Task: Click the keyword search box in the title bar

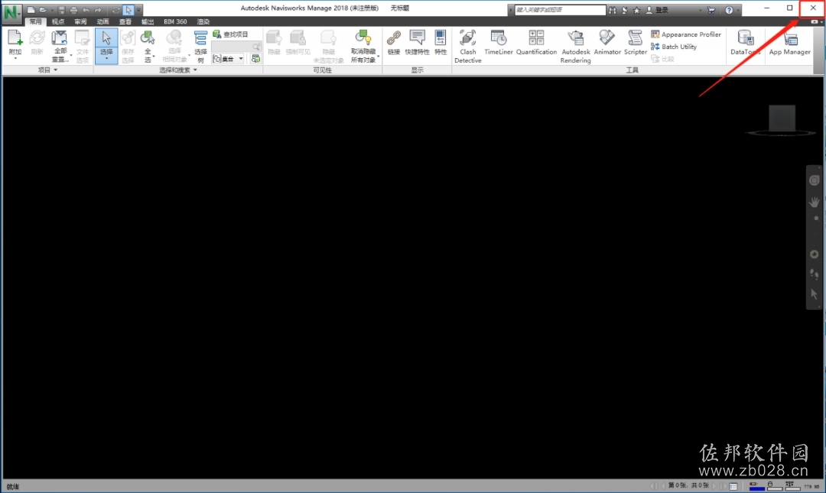Action: click(560, 10)
